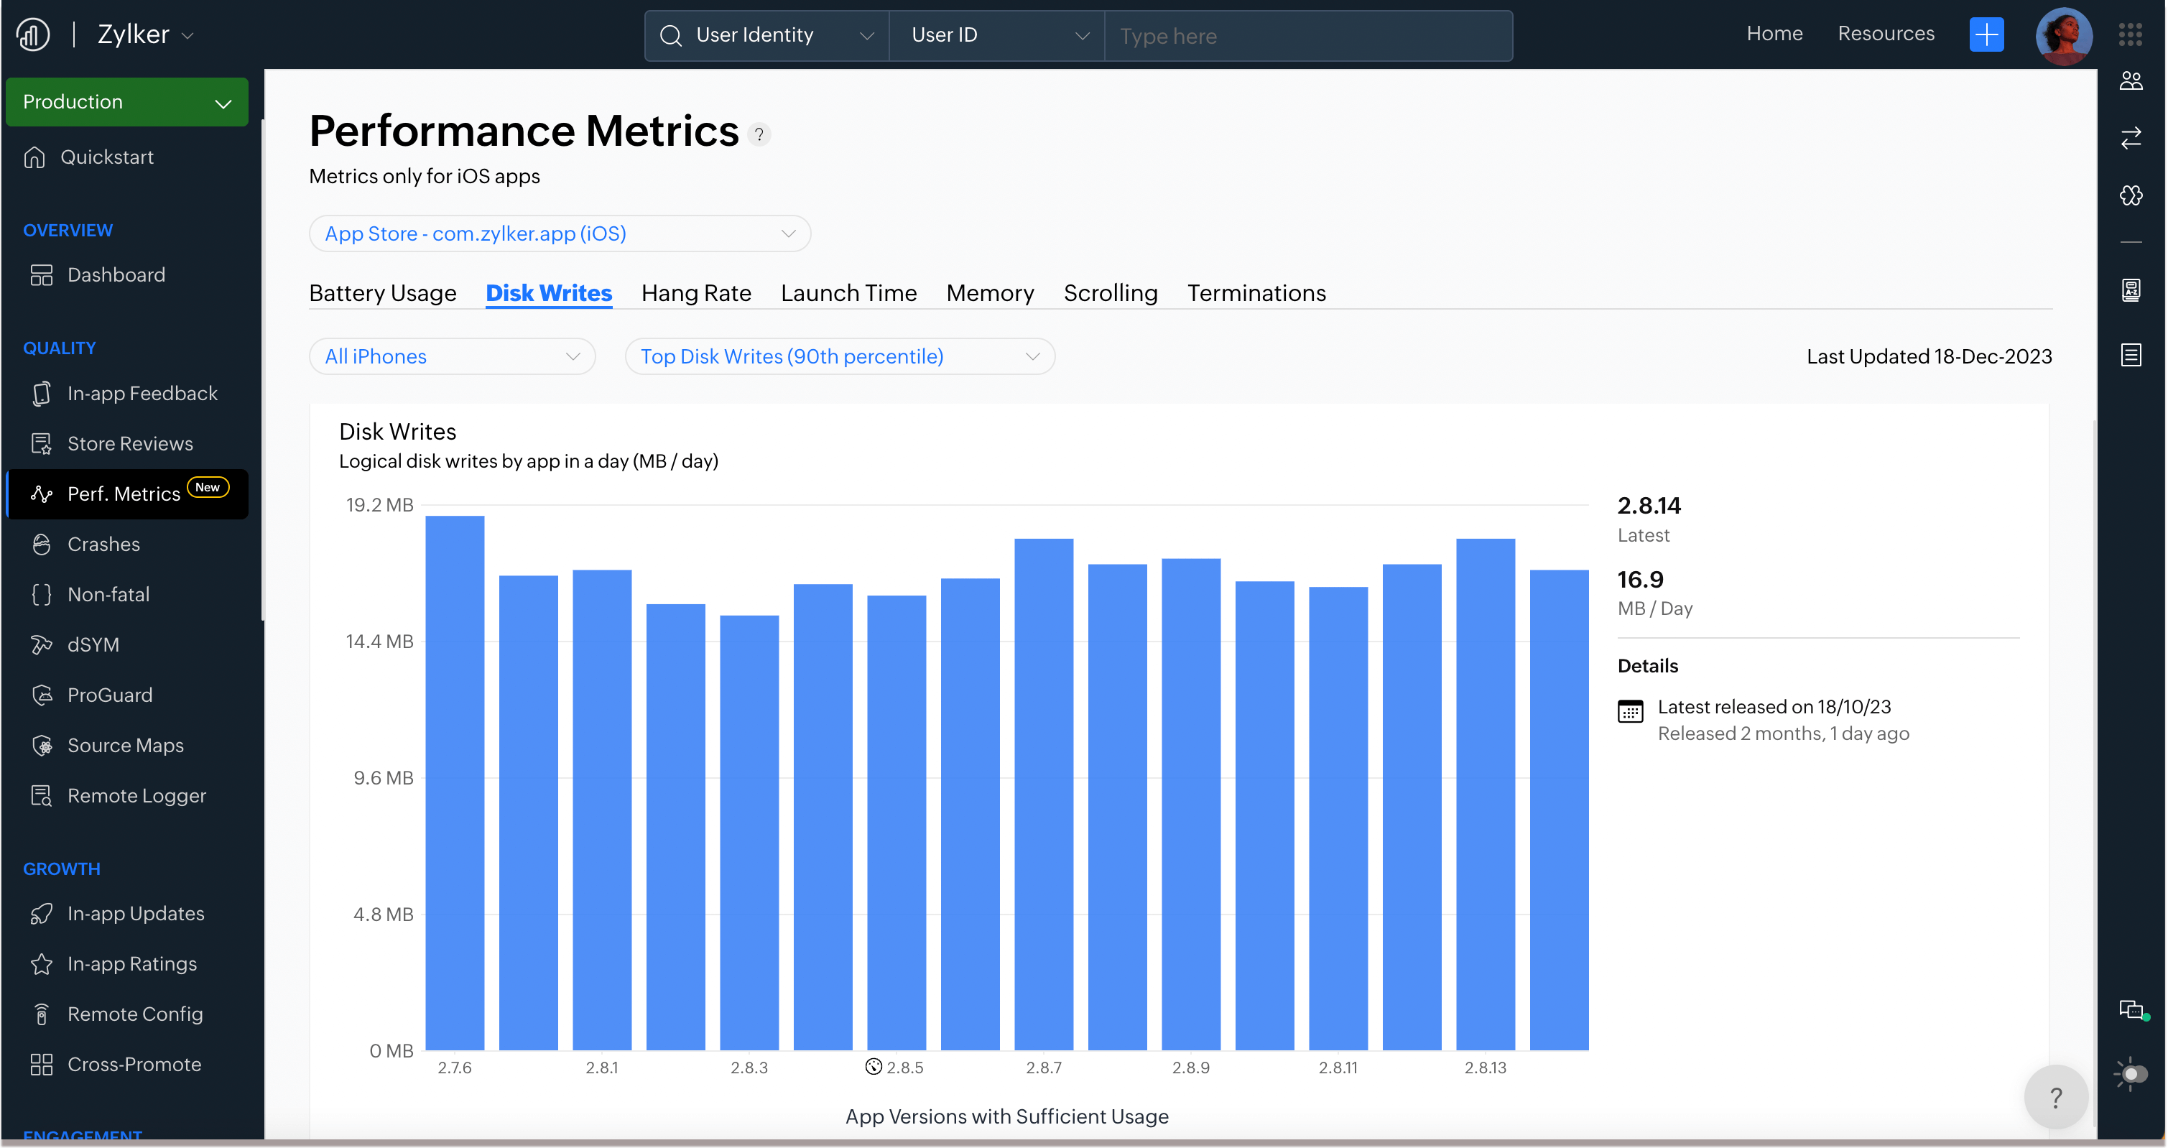Click the swap arrows icon in right rail
Image resolution: width=2168 pixels, height=1148 pixels.
tap(2130, 138)
